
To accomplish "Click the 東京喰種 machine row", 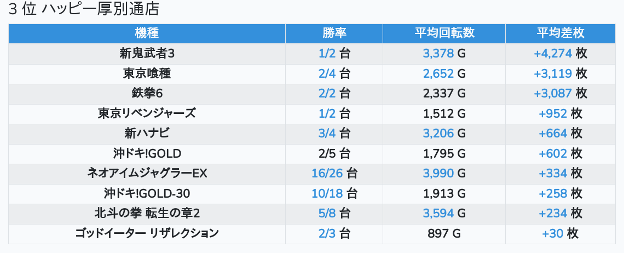I will coord(147,73).
